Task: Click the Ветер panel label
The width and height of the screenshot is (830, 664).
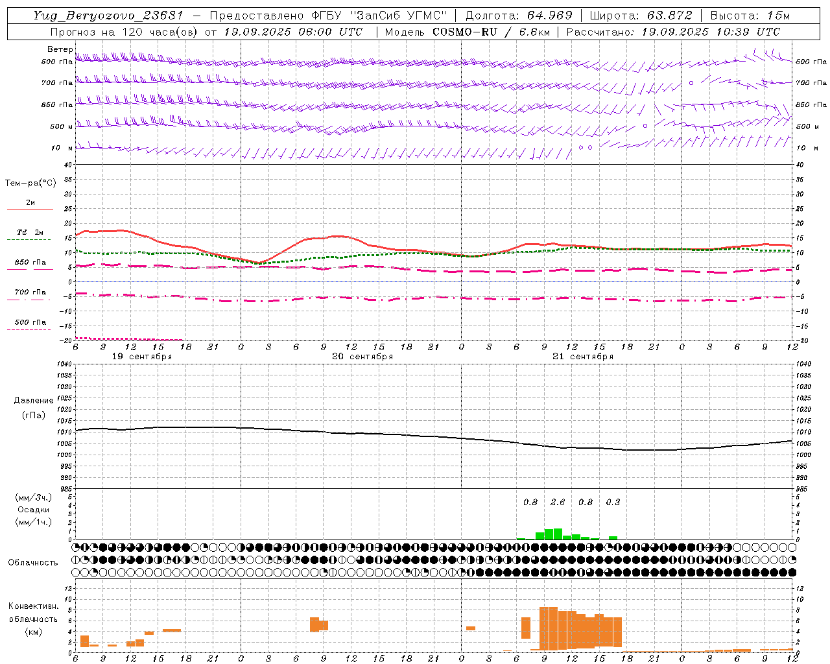Action: pyautogui.click(x=60, y=49)
